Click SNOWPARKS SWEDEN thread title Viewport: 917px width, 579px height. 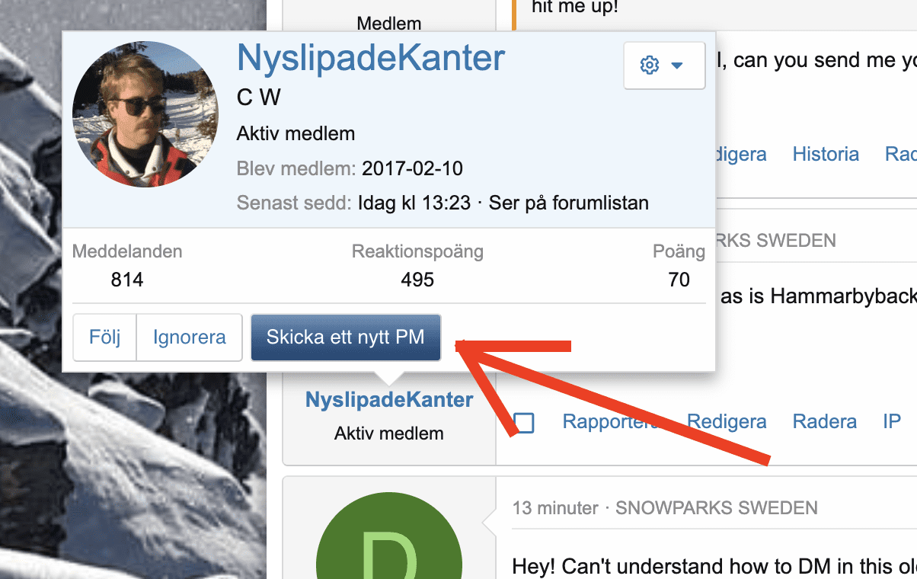715,507
